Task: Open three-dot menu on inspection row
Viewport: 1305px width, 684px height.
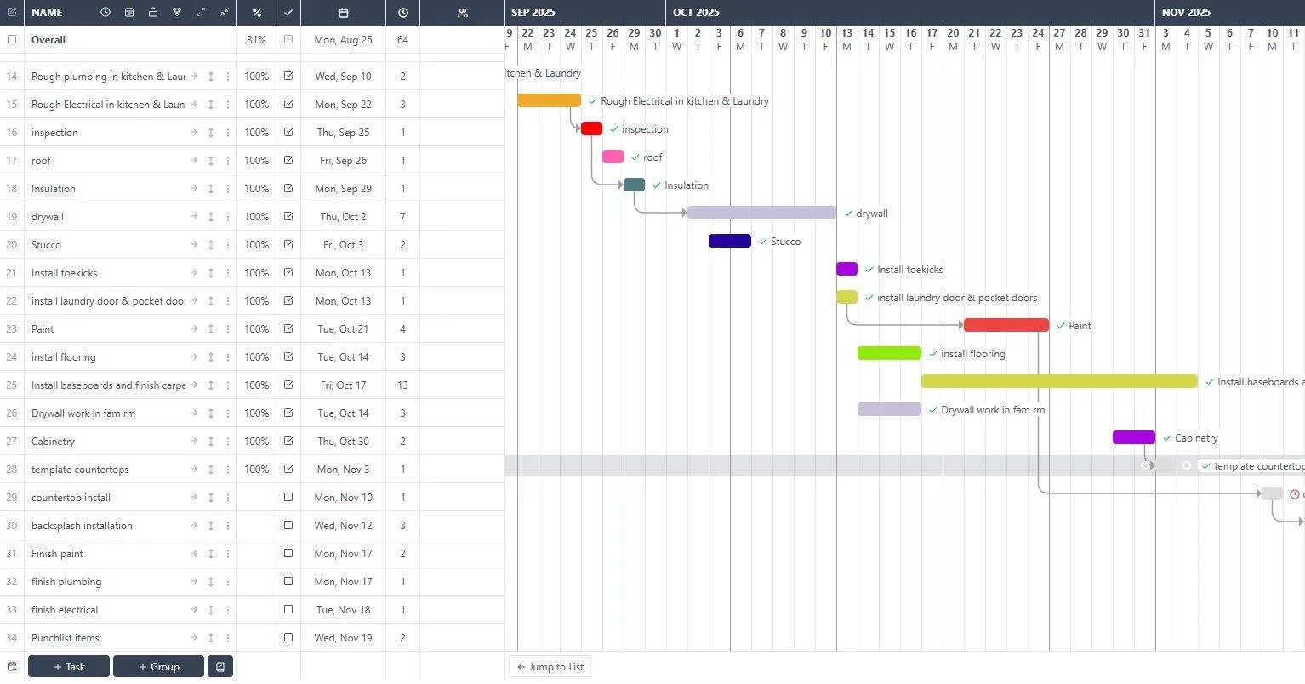Action: coord(228,132)
